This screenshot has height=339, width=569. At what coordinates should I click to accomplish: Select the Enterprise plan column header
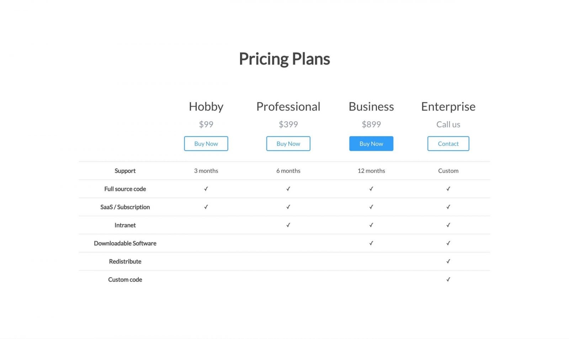pyautogui.click(x=448, y=107)
